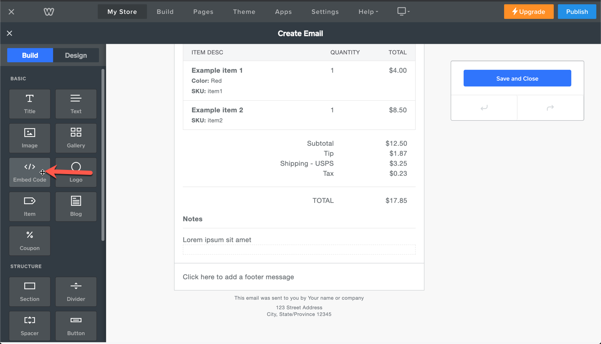This screenshot has width=601, height=344.
Task: Open the device preview dropdown
Action: click(x=403, y=12)
